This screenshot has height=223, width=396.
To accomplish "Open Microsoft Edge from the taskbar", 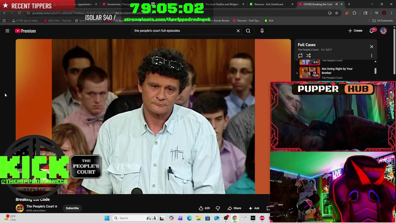I will tap(189, 218).
